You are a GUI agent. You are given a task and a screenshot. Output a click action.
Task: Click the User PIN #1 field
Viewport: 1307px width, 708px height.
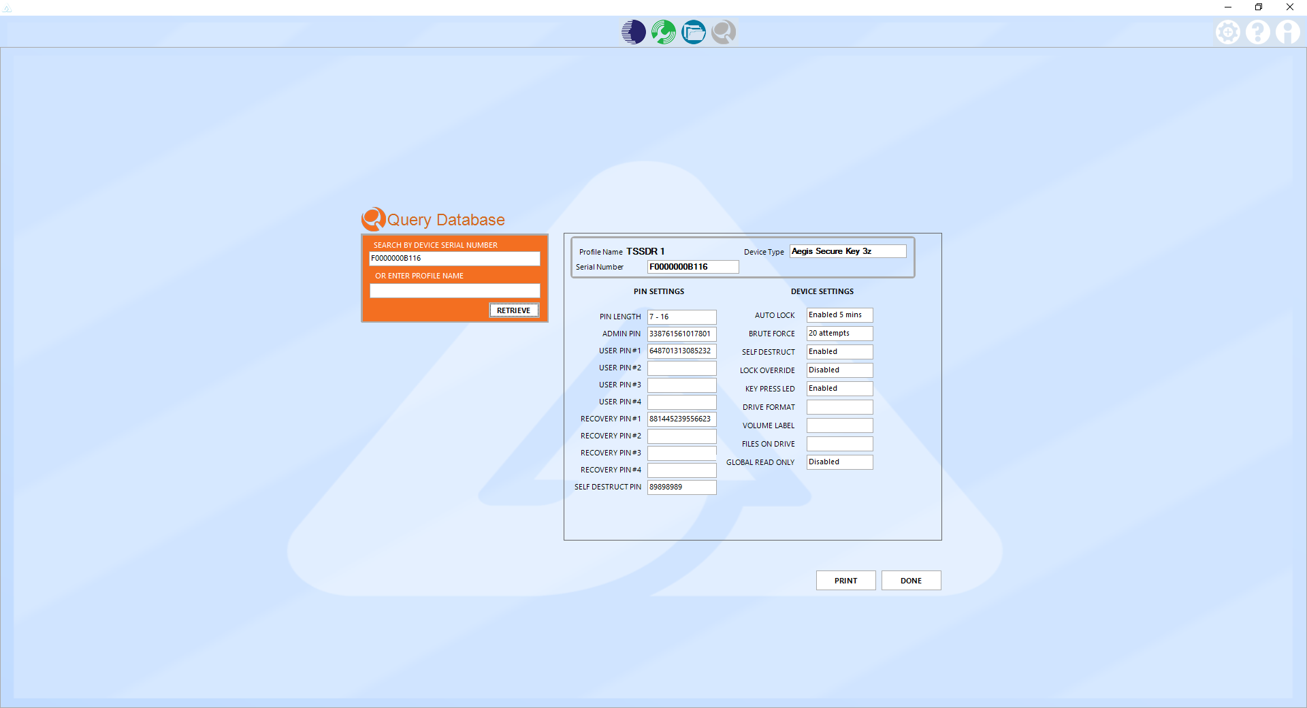[681, 351]
